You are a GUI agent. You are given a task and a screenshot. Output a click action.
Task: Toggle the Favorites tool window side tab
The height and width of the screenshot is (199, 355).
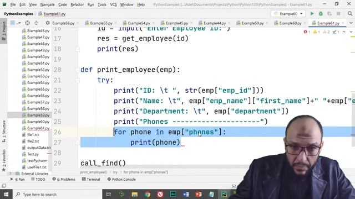pos(4,160)
